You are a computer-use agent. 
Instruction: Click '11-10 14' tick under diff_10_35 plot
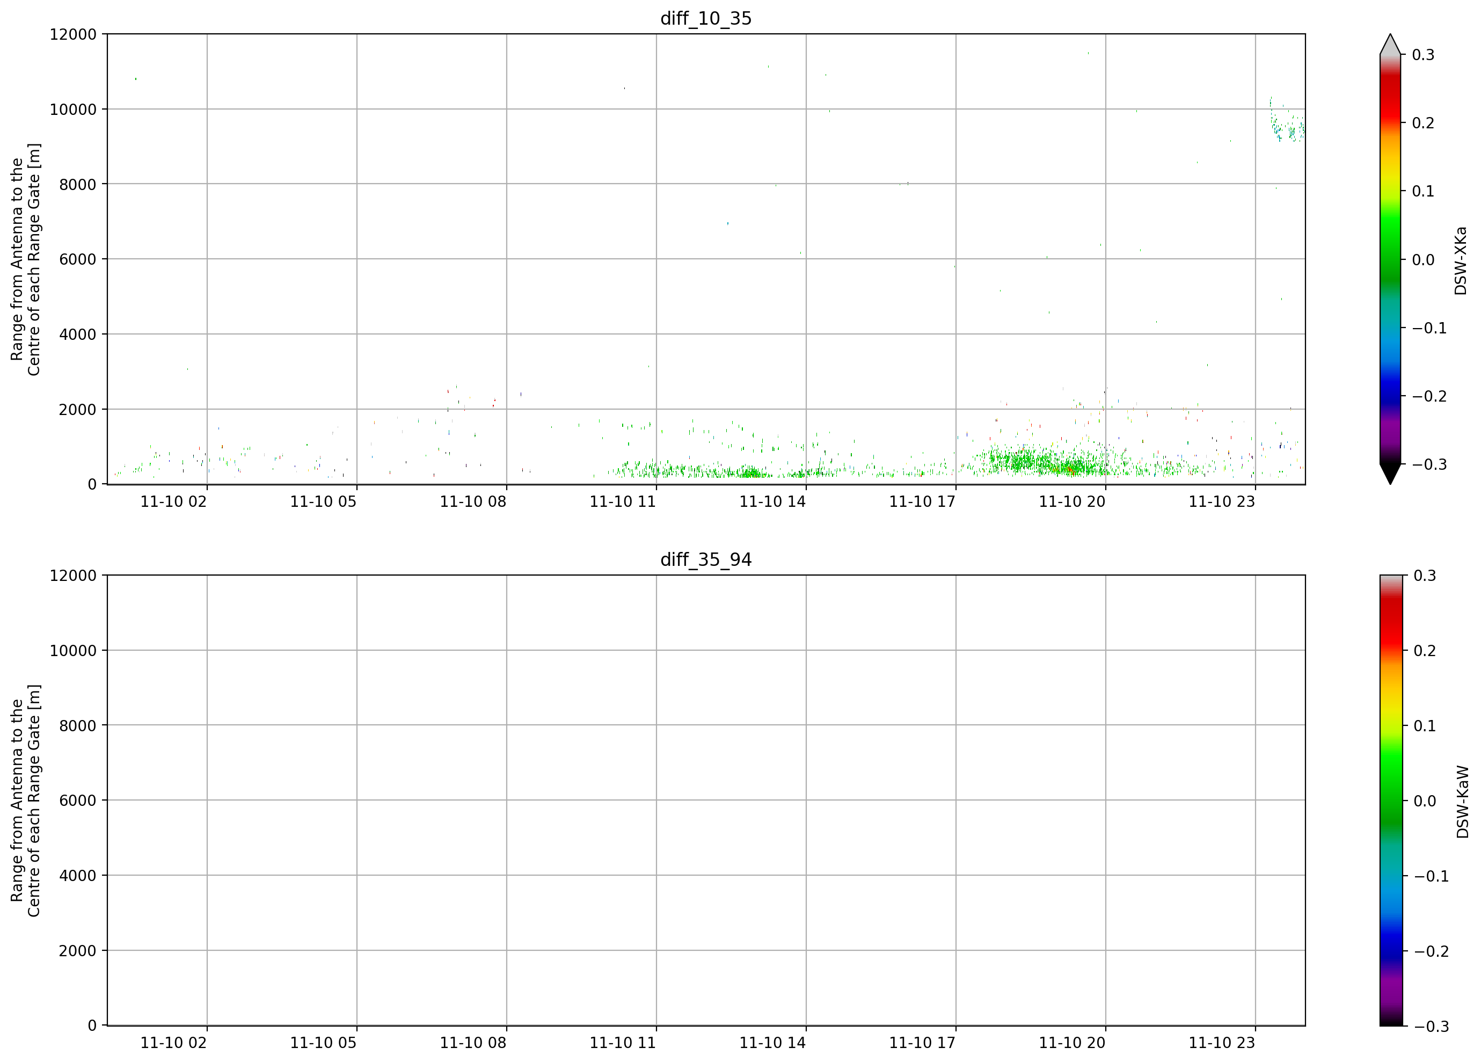772,501
